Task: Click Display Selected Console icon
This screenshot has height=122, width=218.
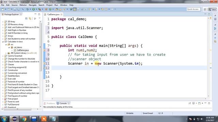Action: coord(193,103)
